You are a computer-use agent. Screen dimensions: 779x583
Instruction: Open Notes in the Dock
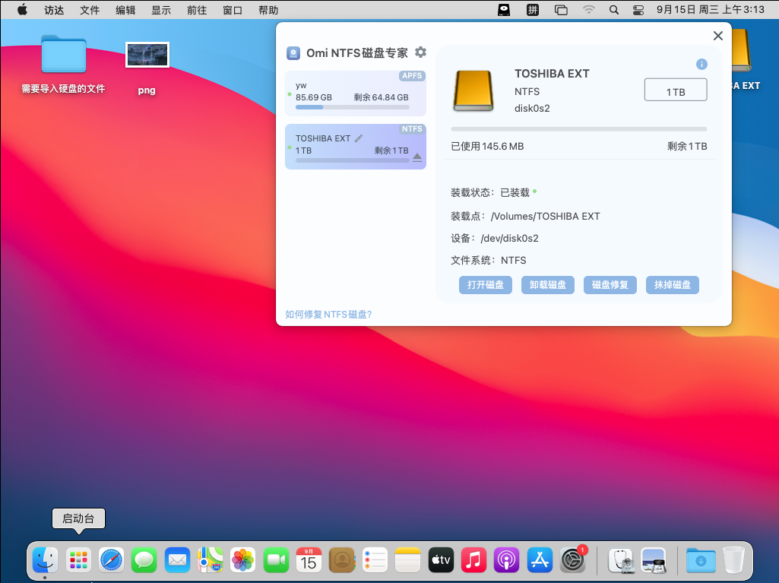[407, 561]
